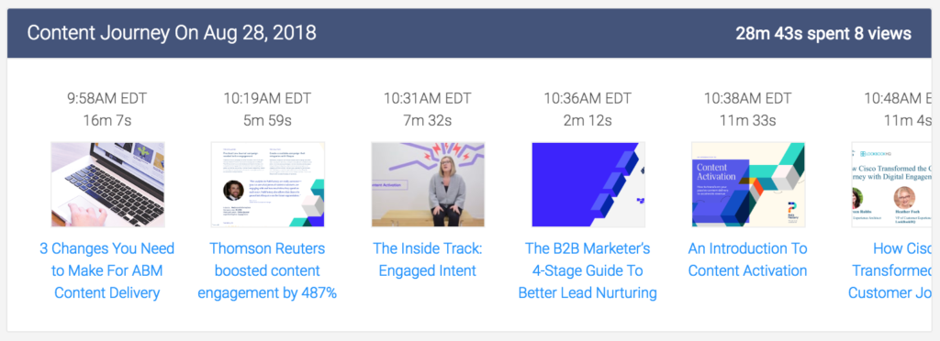This screenshot has width=940, height=341.
Task: Select the 9:58AM EDT timestamp
Action: click(x=107, y=98)
